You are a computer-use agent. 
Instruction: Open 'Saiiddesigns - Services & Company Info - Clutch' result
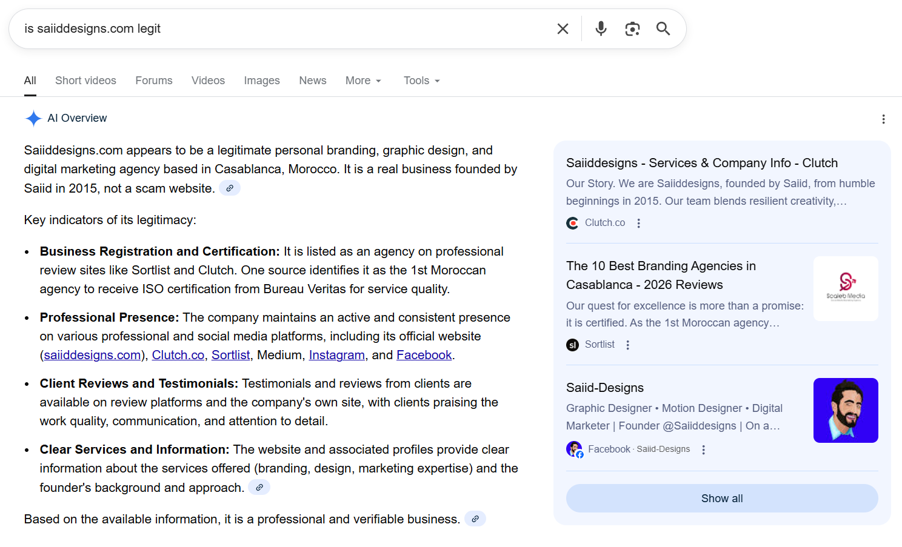[702, 163]
